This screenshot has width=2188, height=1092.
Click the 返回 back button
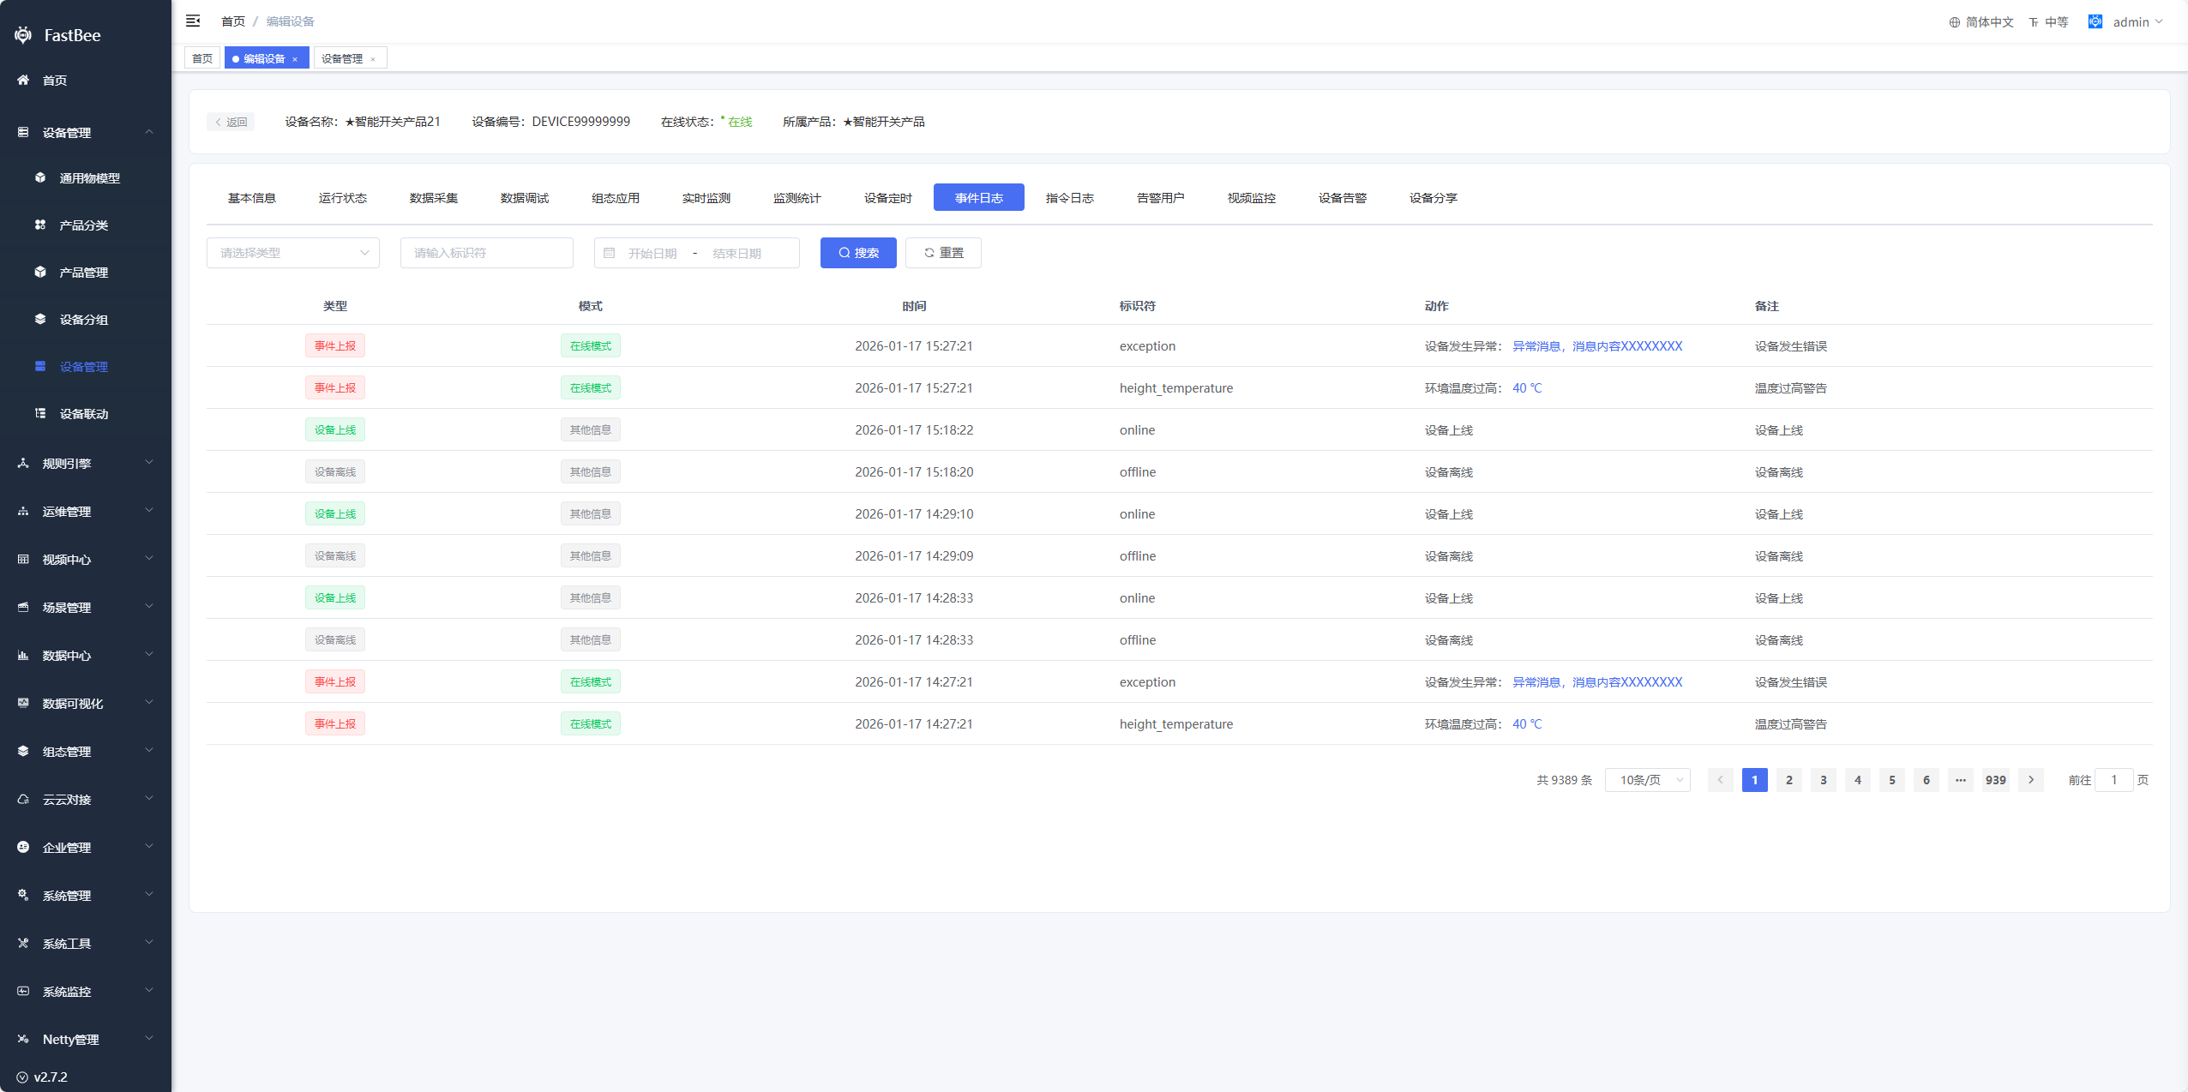coord(231,122)
